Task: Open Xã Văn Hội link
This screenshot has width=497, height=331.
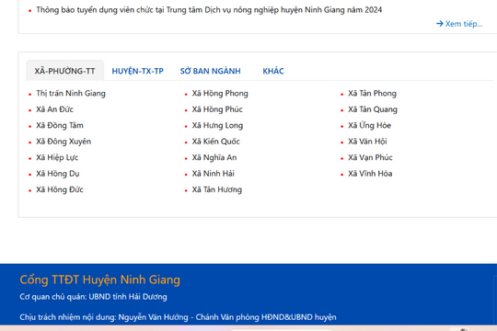Action: (x=367, y=142)
